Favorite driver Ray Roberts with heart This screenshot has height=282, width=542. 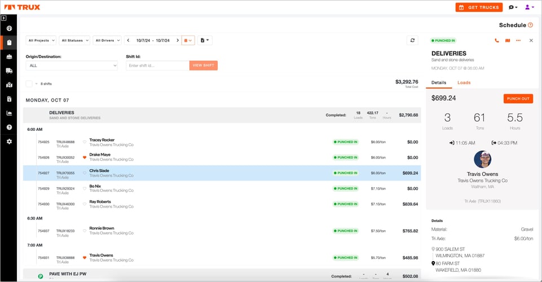coord(85,204)
